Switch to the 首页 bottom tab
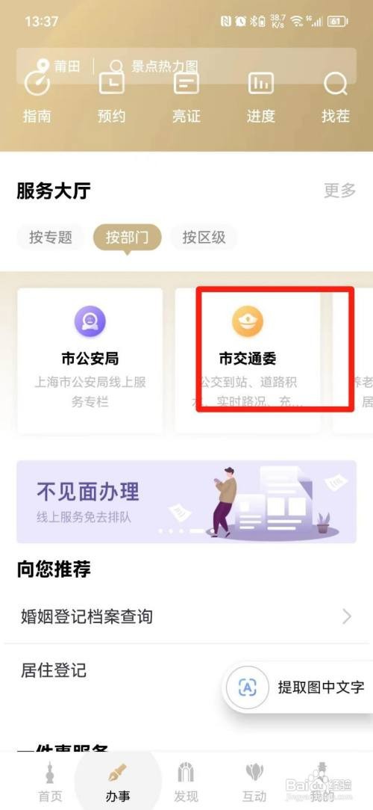 coord(49,782)
